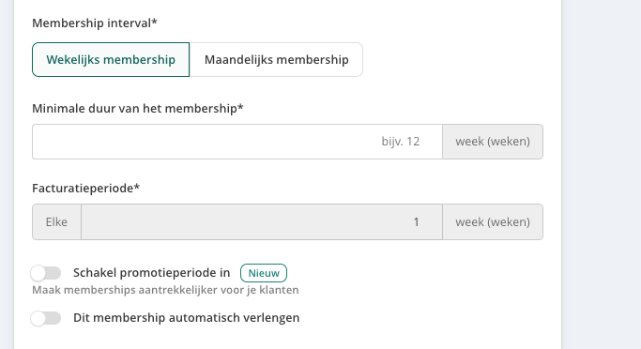The image size is (641, 349).
Task: Select Wekelijks membership interval
Action: (x=111, y=60)
